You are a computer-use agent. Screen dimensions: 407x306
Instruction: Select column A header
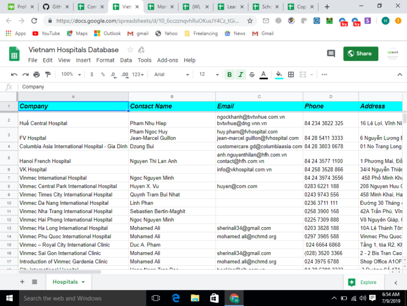[x=73, y=96]
